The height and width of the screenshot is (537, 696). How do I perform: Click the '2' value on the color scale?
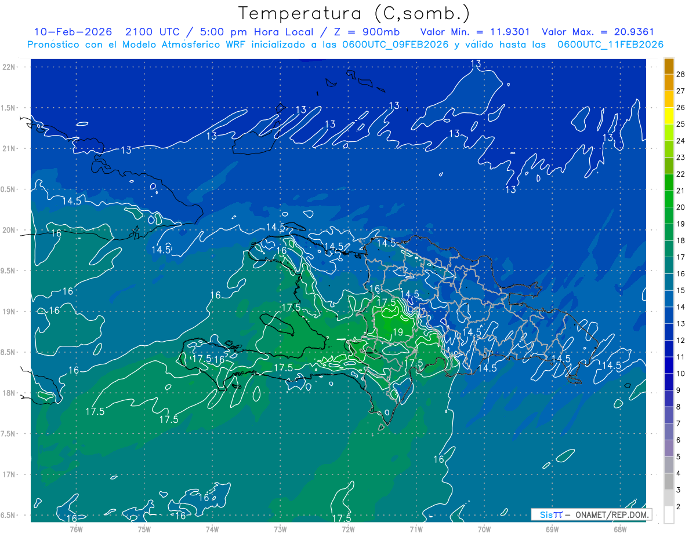click(679, 507)
